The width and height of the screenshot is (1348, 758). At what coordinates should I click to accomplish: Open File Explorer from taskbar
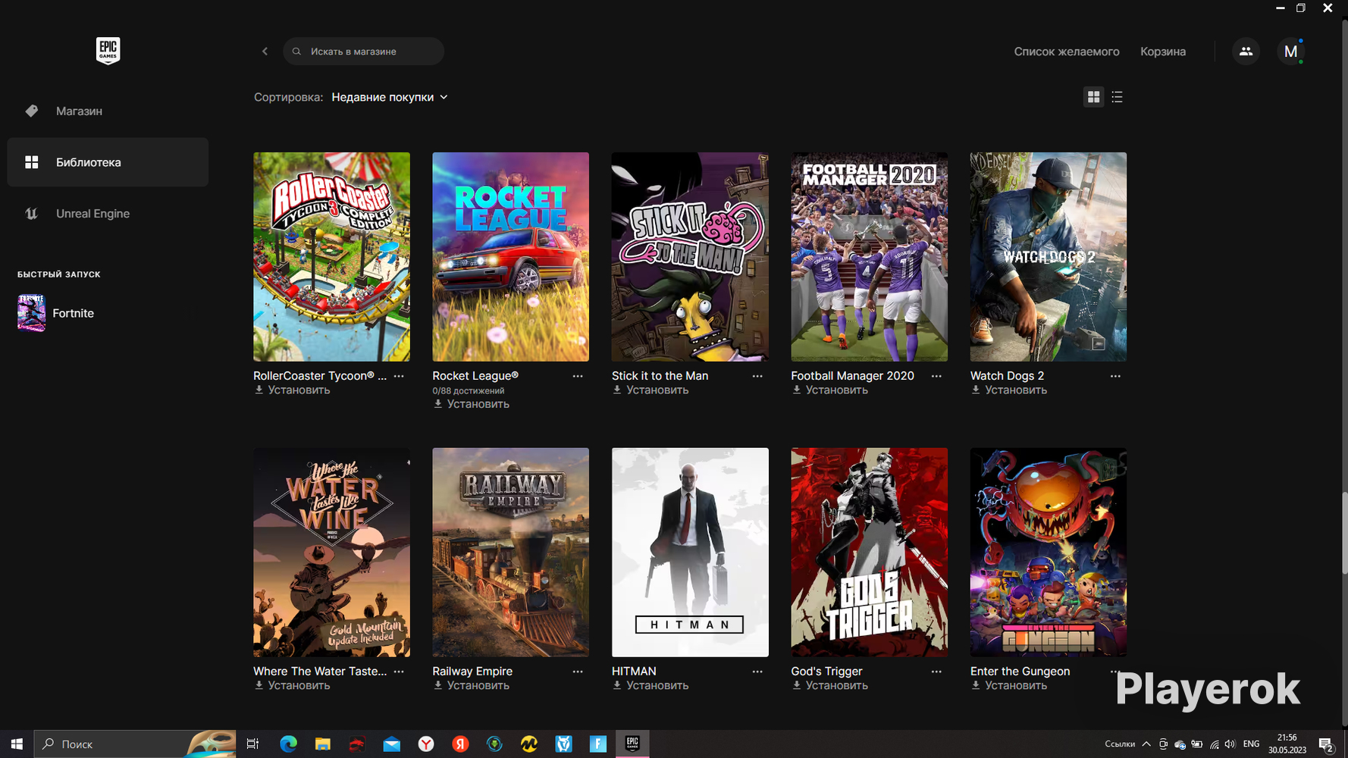323,744
